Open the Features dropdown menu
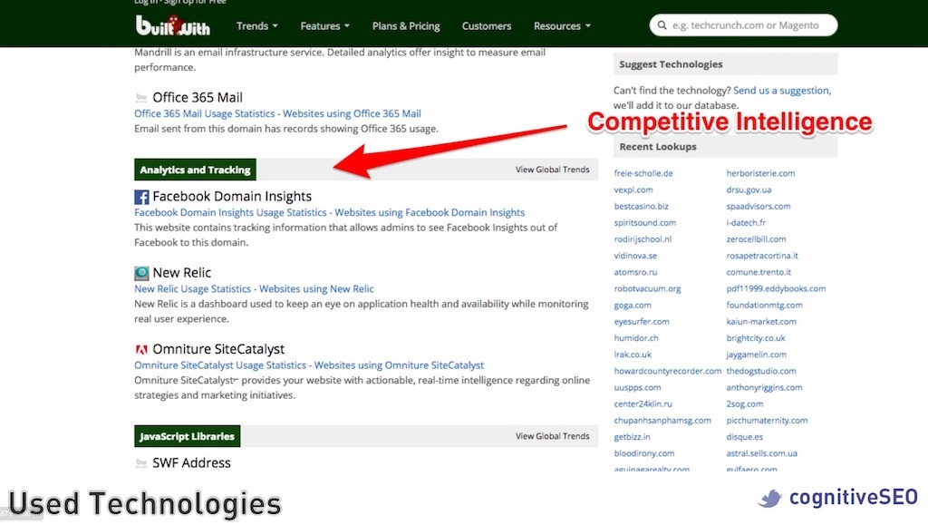 click(325, 26)
